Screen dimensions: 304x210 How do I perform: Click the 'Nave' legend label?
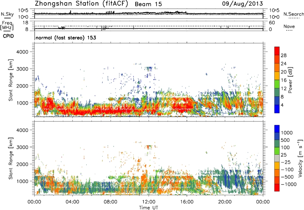coord(289,26)
